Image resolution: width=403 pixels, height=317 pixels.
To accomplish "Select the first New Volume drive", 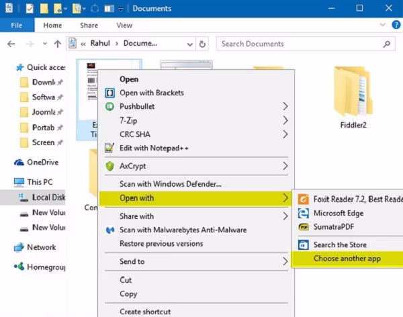I will coord(43,213).
